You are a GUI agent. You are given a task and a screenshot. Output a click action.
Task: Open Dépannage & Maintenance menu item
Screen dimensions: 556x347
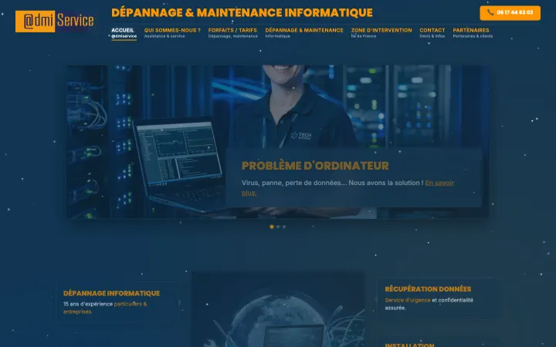click(304, 33)
